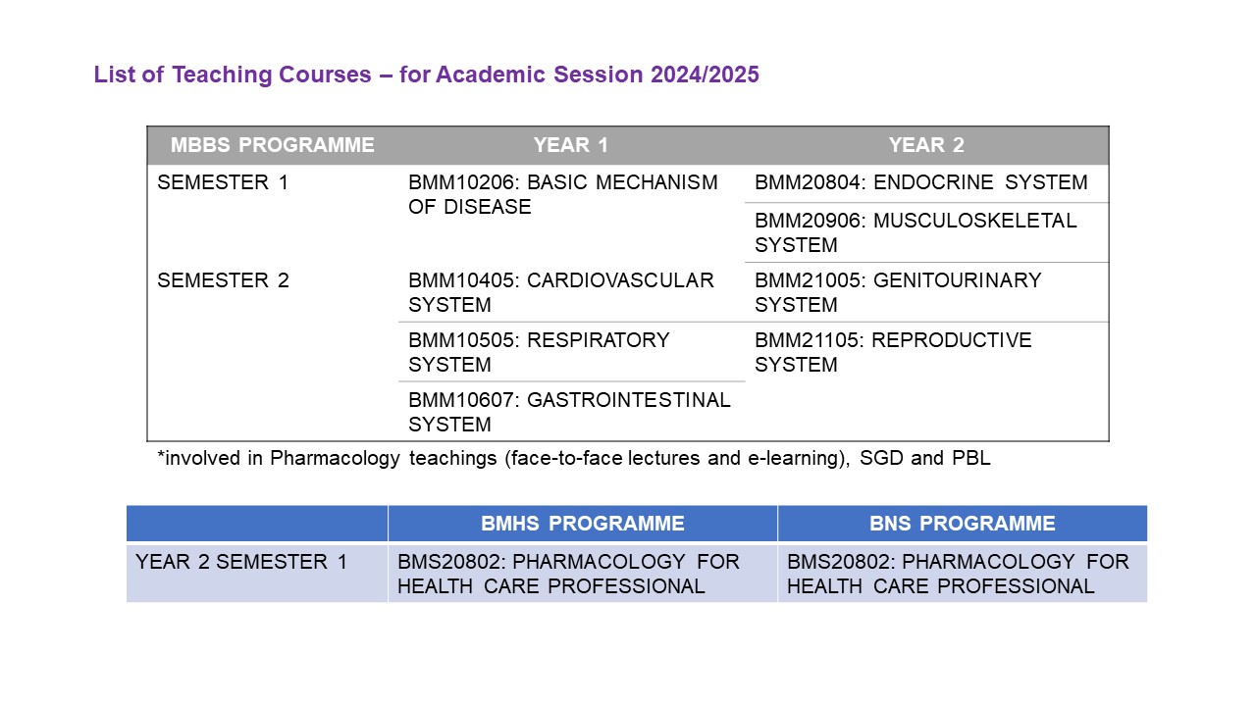Click the BMM20804 Endocrine System cell

[x=926, y=183]
